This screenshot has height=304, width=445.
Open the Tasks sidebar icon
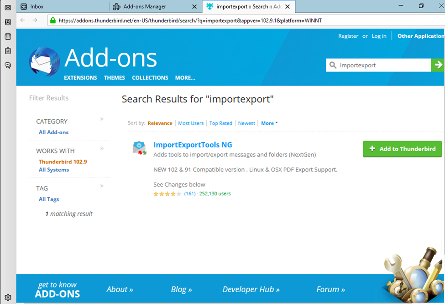8,51
